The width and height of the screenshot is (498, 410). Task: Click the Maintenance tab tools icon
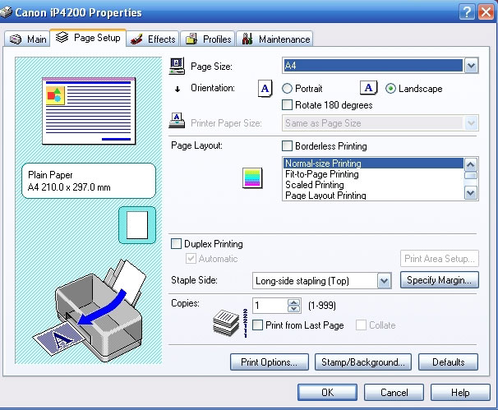pyautogui.click(x=247, y=39)
